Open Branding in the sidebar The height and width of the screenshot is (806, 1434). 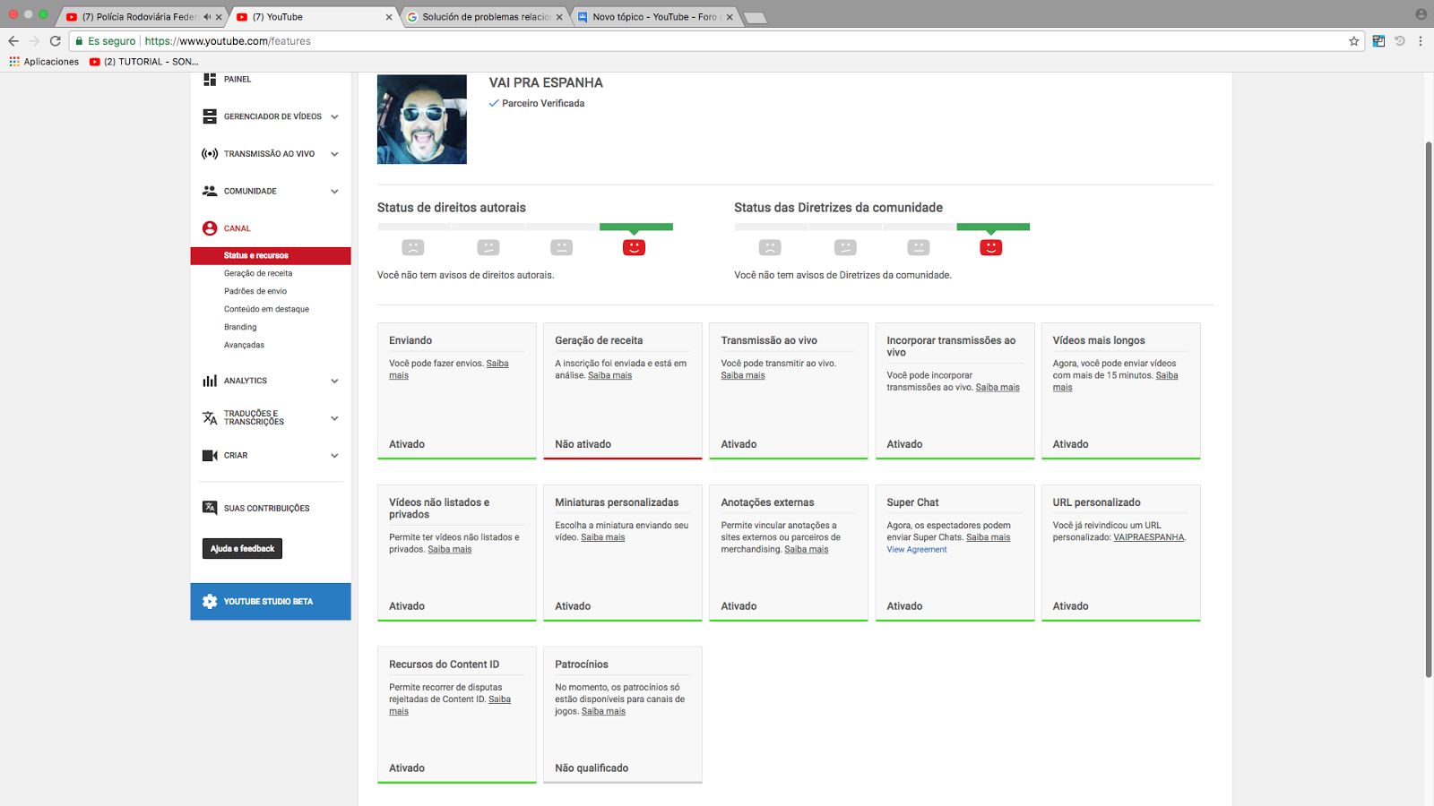(240, 327)
